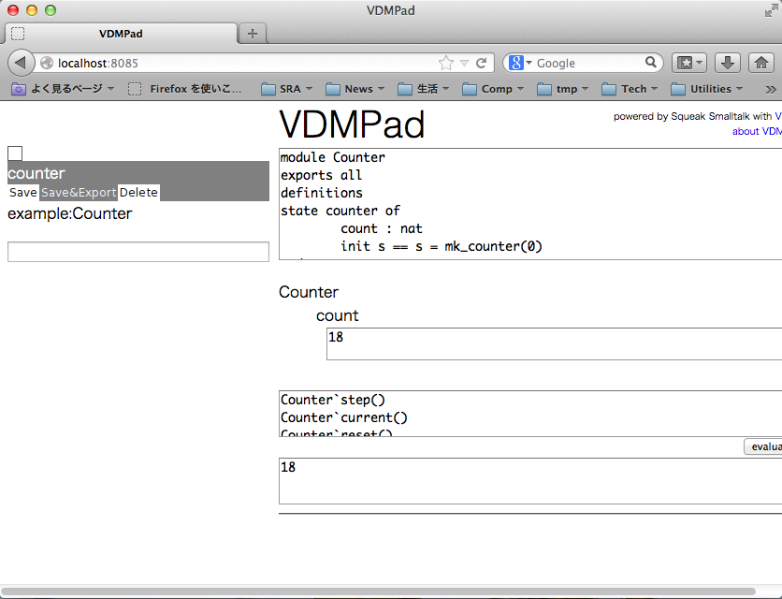Click the Google search engine icon
Screen dimensions: 782x599
coord(514,63)
